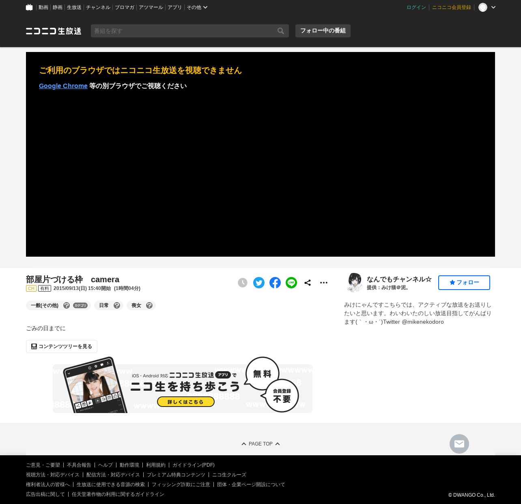Viewport: 521px width, 504px height.
Task: Click the mail feedback floating button
Action: point(459,444)
